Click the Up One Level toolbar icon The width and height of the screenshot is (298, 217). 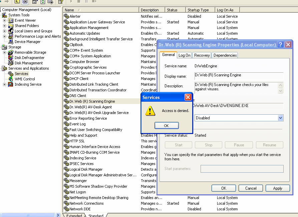[17, 2]
